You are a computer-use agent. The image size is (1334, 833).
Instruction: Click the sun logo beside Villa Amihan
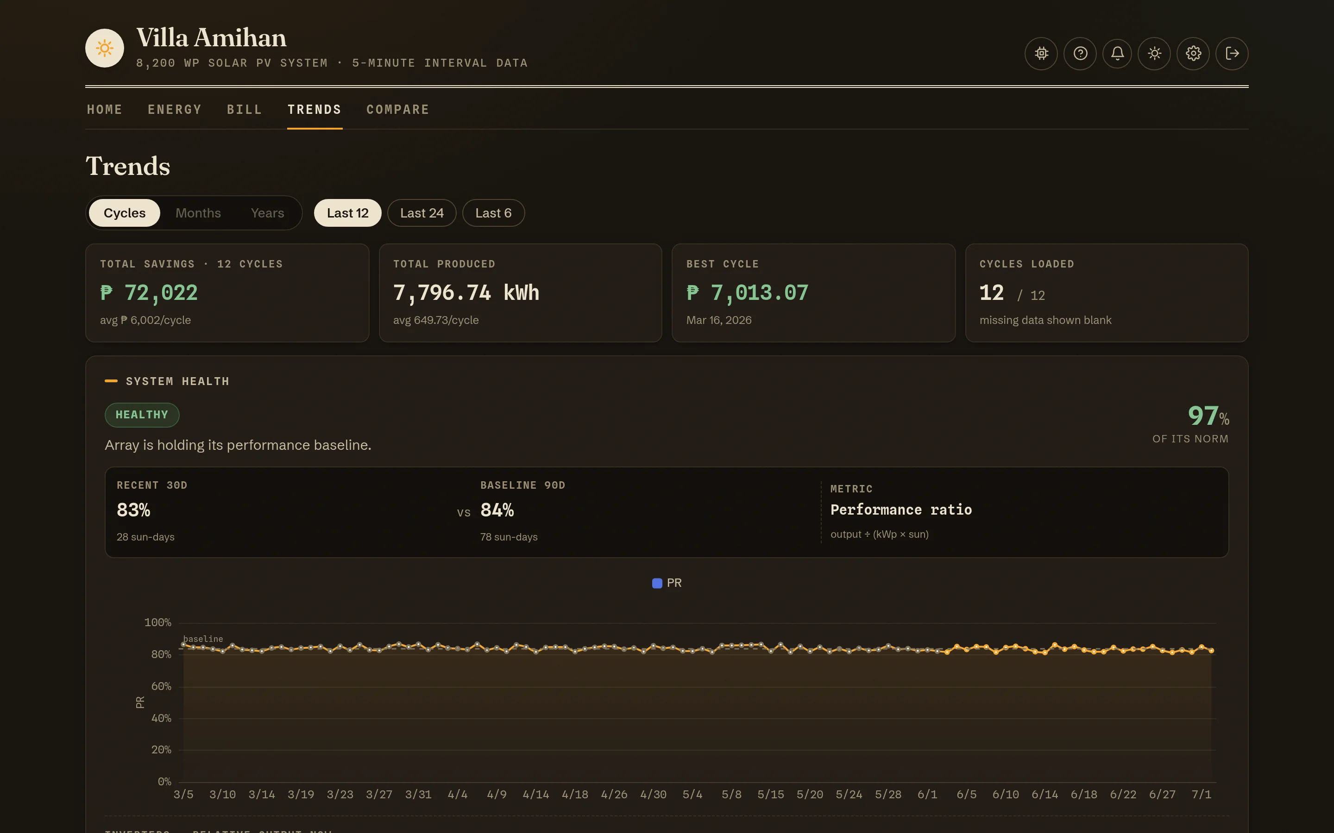[x=104, y=49]
